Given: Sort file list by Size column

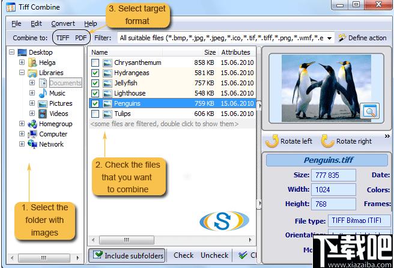Looking at the screenshot, I should tap(190, 52).
